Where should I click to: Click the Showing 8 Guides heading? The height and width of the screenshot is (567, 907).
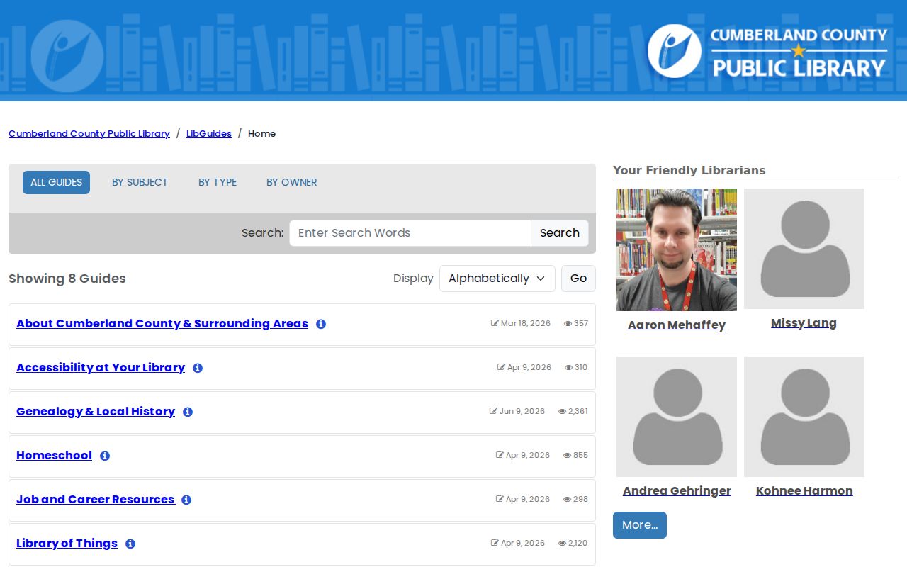pos(67,279)
